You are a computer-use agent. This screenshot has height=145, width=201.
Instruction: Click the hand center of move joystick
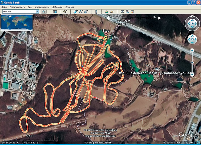point(192,39)
